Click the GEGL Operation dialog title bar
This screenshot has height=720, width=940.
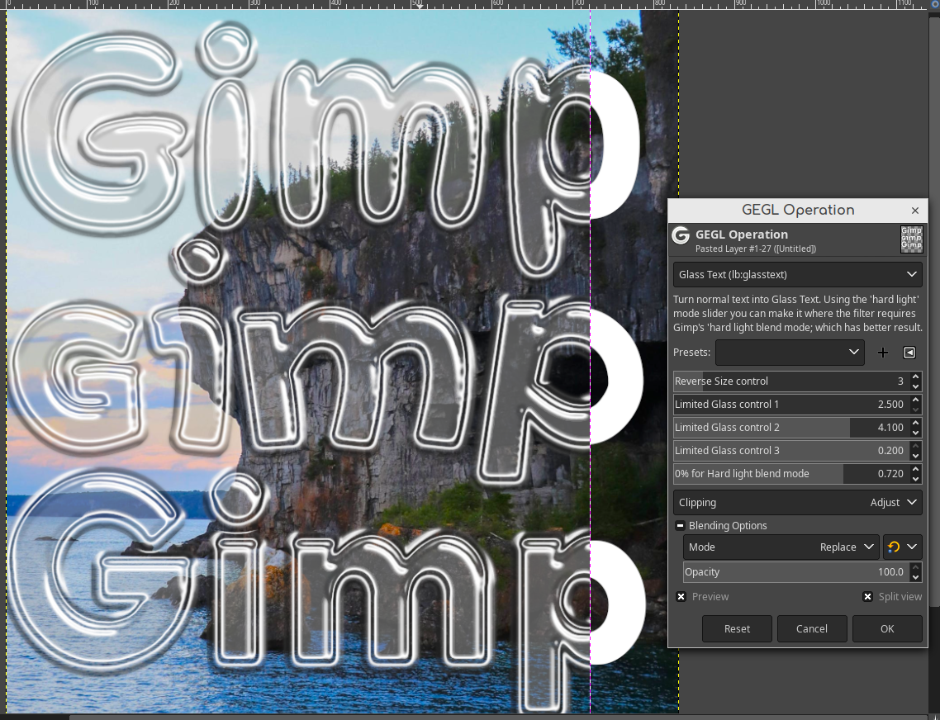pos(797,211)
